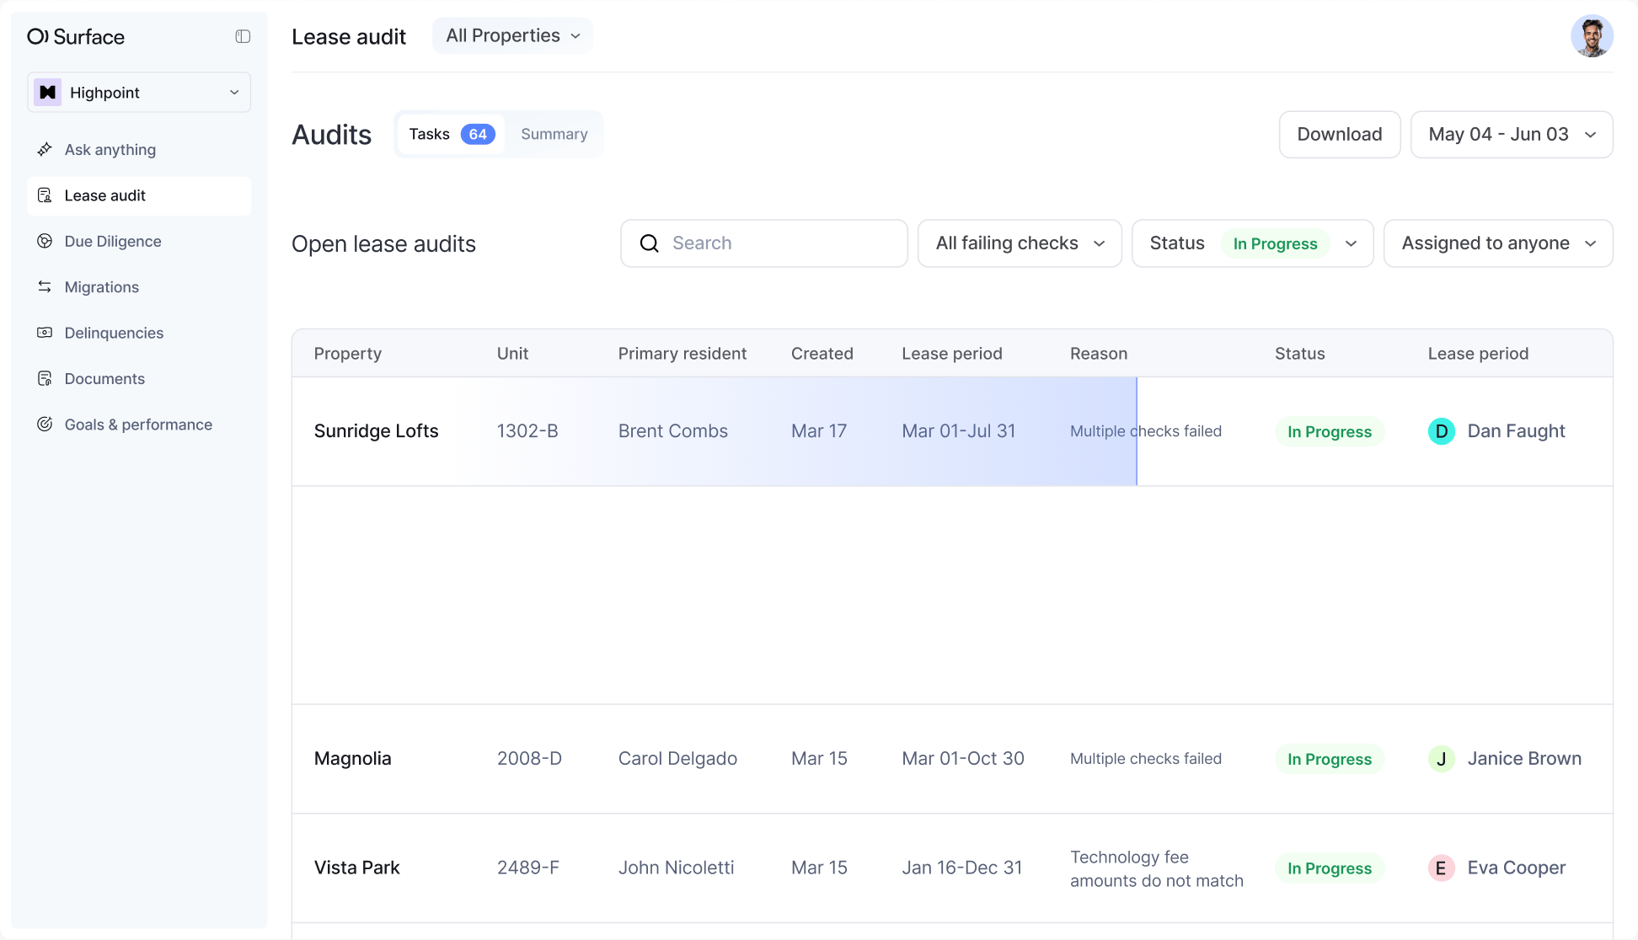Collapse the sidebar using the panel icon

point(244,36)
